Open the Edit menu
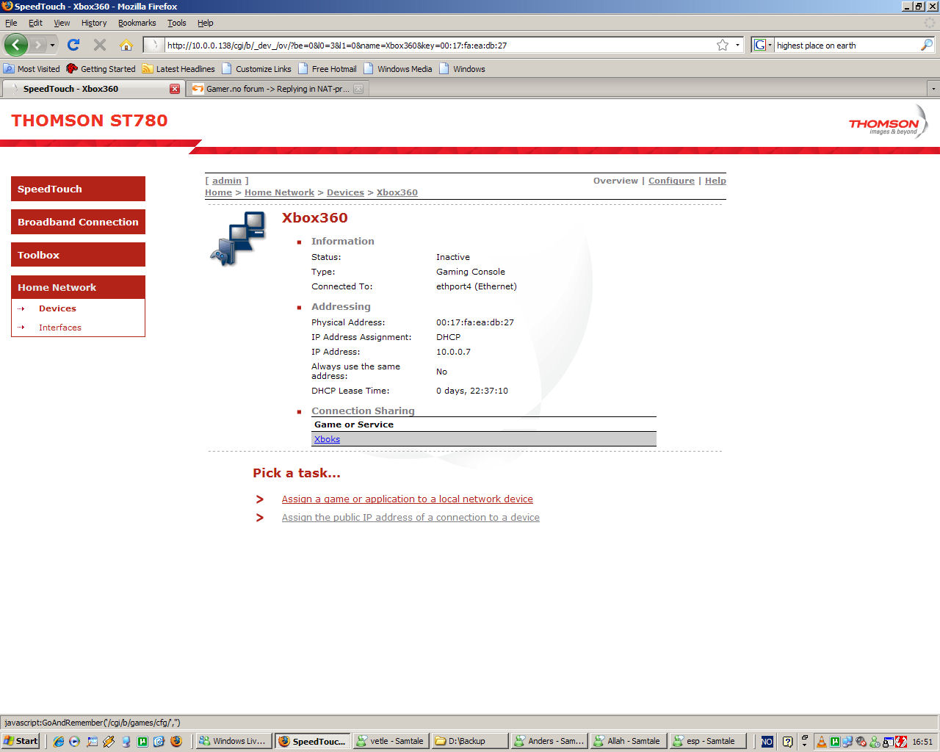Screen dimensions: 940x752 [35, 23]
